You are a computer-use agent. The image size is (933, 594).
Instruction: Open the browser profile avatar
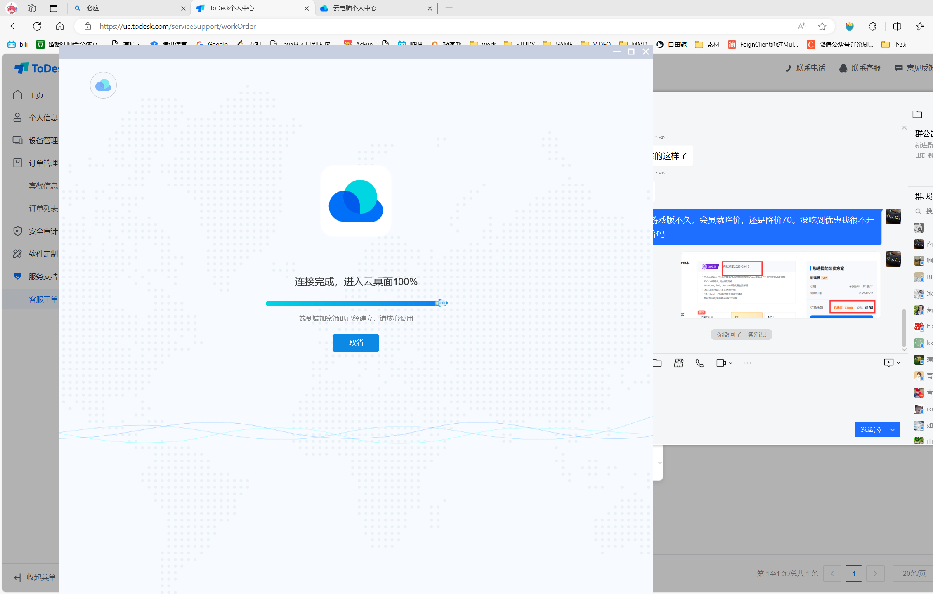12,8
